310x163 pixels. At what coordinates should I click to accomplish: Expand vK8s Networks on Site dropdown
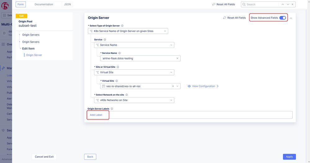point(134,100)
